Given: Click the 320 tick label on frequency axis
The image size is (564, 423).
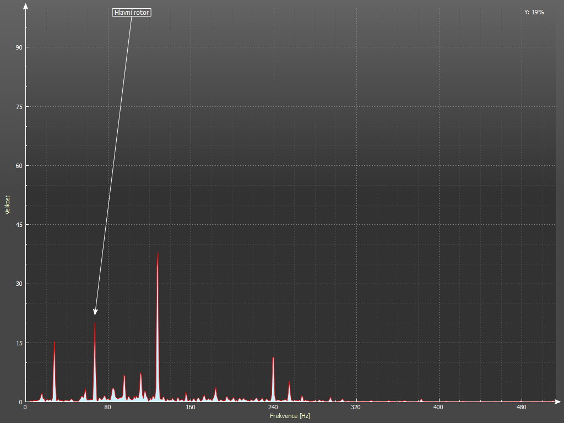Looking at the screenshot, I should pos(356,408).
